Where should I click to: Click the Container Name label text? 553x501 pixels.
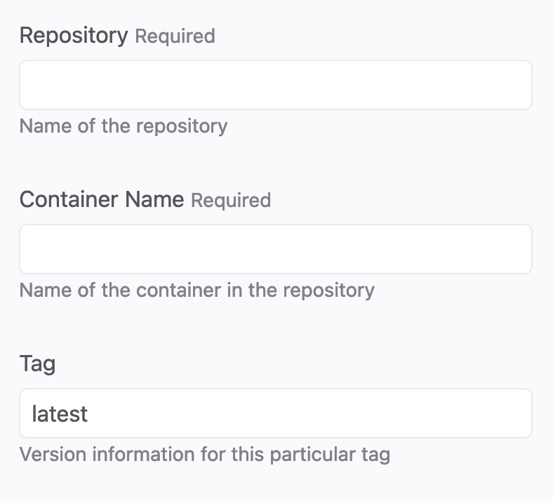(x=102, y=199)
